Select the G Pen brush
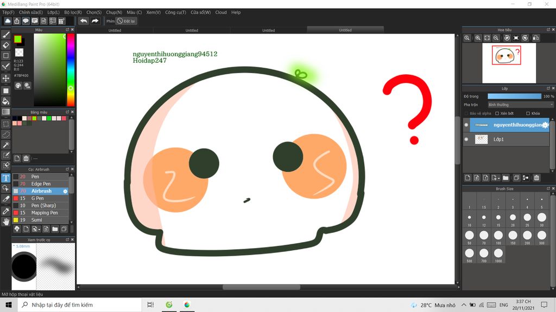The image size is (556, 312). (x=37, y=198)
